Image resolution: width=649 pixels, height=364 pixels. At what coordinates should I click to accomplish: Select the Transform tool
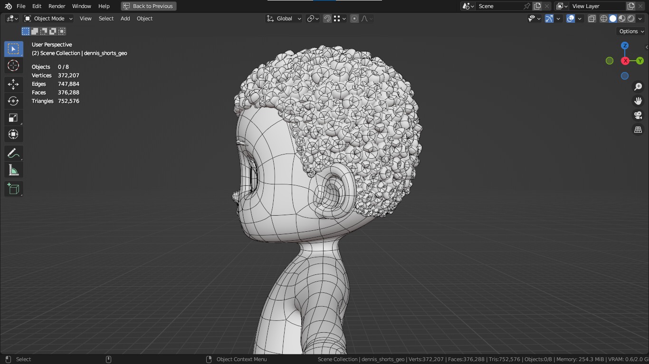13,134
